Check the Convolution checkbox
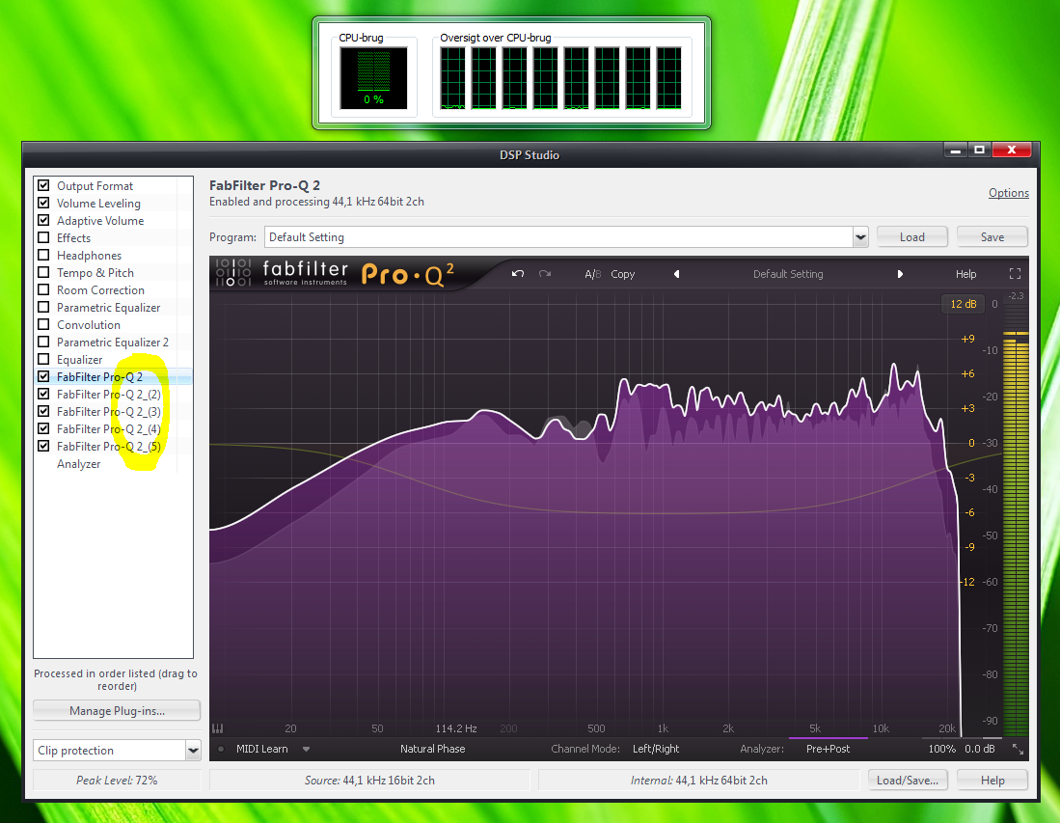Image resolution: width=1060 pixels, height=823 pixels. click(x=44, y=324)
